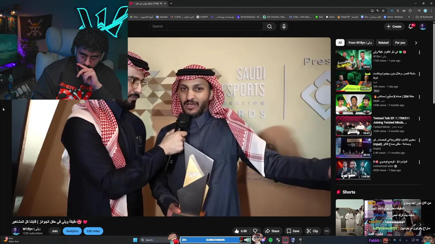
Task: Open Chrome profile icon in toolbar
Action: pos(425,11)
